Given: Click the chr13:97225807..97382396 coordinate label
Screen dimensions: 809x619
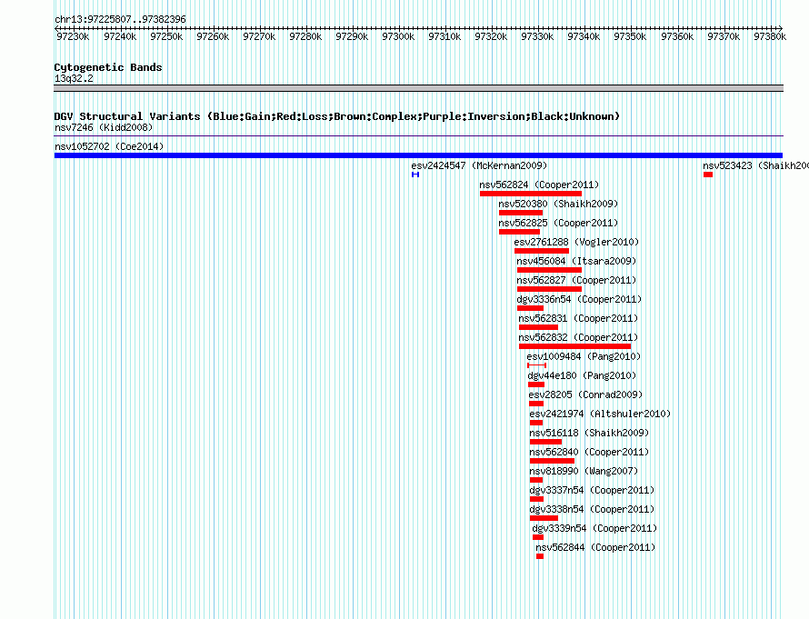Looking at the screenshot, I should 120,19.
